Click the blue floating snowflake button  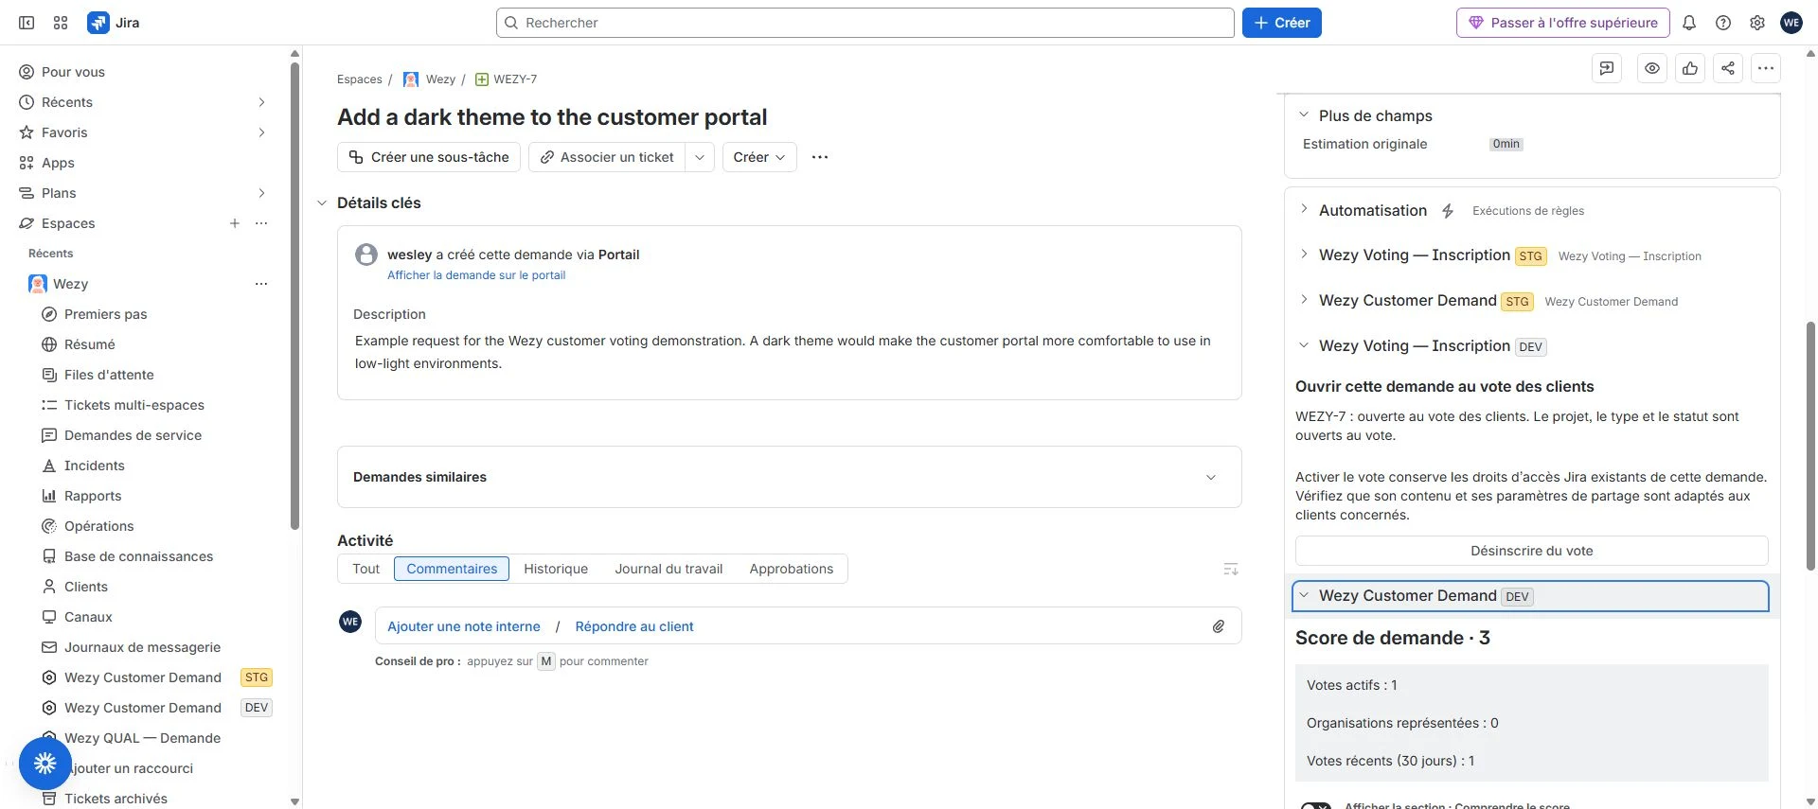pos(45,764)
